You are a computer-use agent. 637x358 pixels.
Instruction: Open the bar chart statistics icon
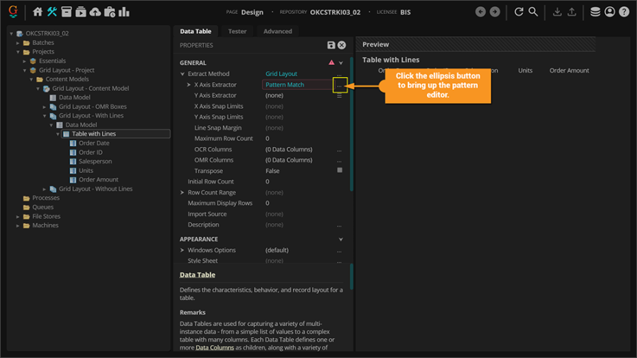point(124,12)
